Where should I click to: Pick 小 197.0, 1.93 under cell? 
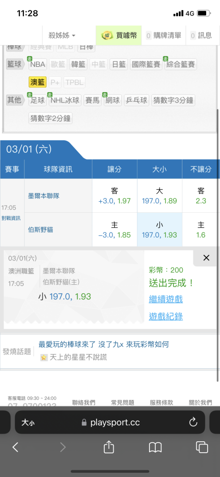point(160,230)
